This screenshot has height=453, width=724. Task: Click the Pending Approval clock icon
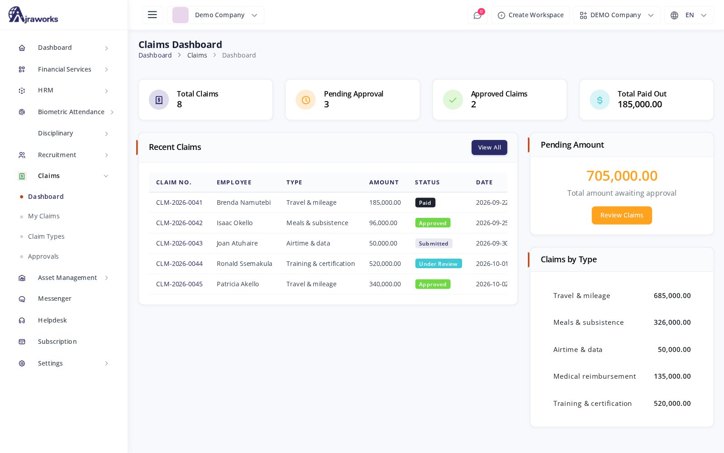click(x=305, y=100)
